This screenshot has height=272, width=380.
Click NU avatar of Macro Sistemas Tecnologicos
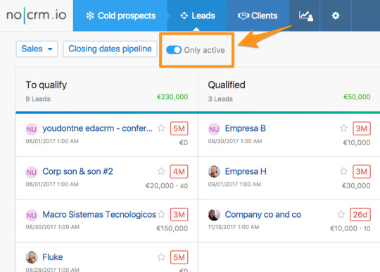[32, 215]
